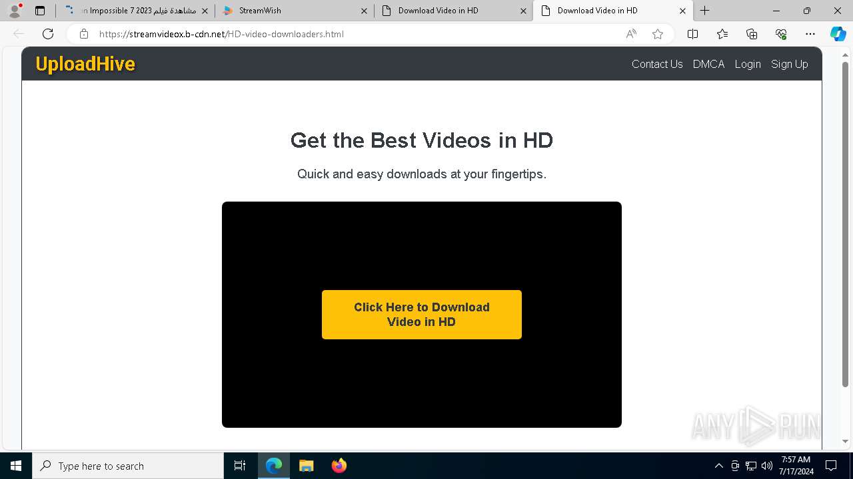Open the tab actions menu icon
This screenshot has height=479, width=853.
pos(40,11)
